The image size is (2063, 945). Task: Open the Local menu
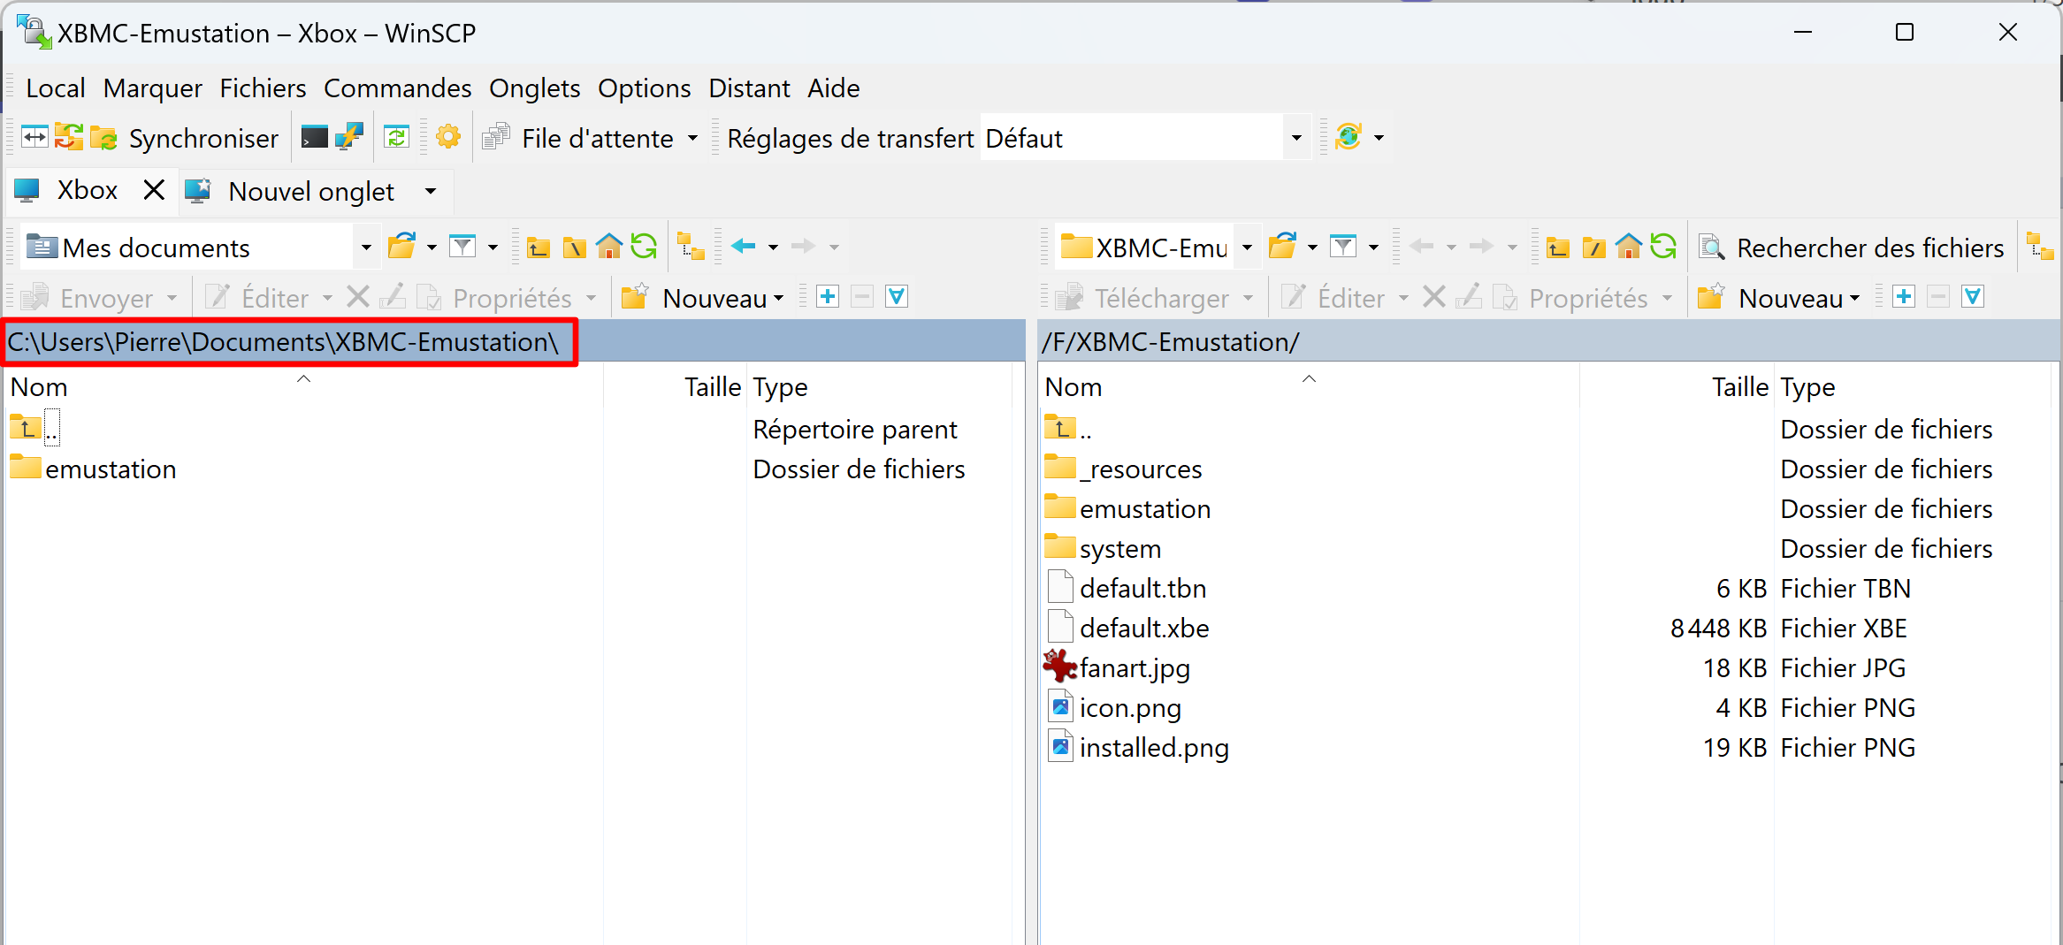(56, 88)
